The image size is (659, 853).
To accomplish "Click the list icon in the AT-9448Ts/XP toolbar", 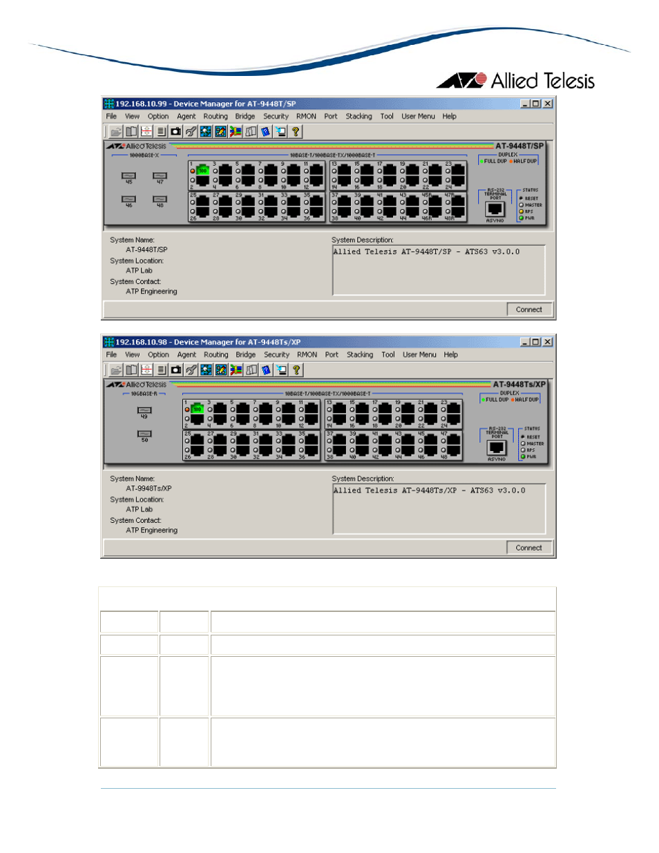I will [161, 370].
